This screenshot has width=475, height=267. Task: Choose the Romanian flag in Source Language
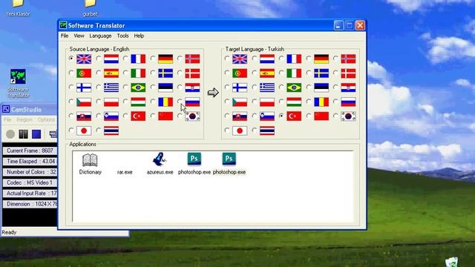166,102
